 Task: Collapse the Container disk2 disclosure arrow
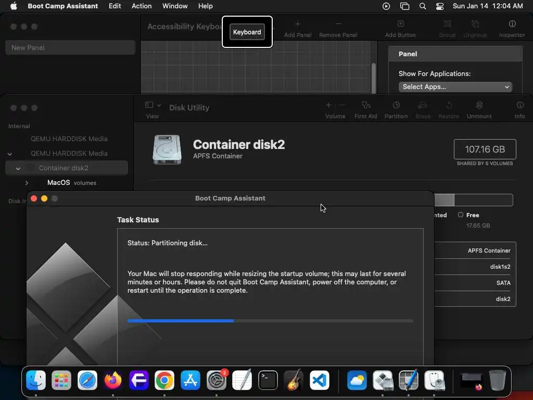[18, 168]
